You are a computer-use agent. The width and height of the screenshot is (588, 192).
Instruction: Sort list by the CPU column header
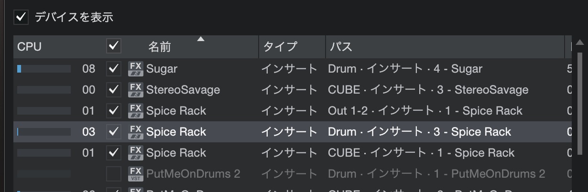click(x=30, y=47)
